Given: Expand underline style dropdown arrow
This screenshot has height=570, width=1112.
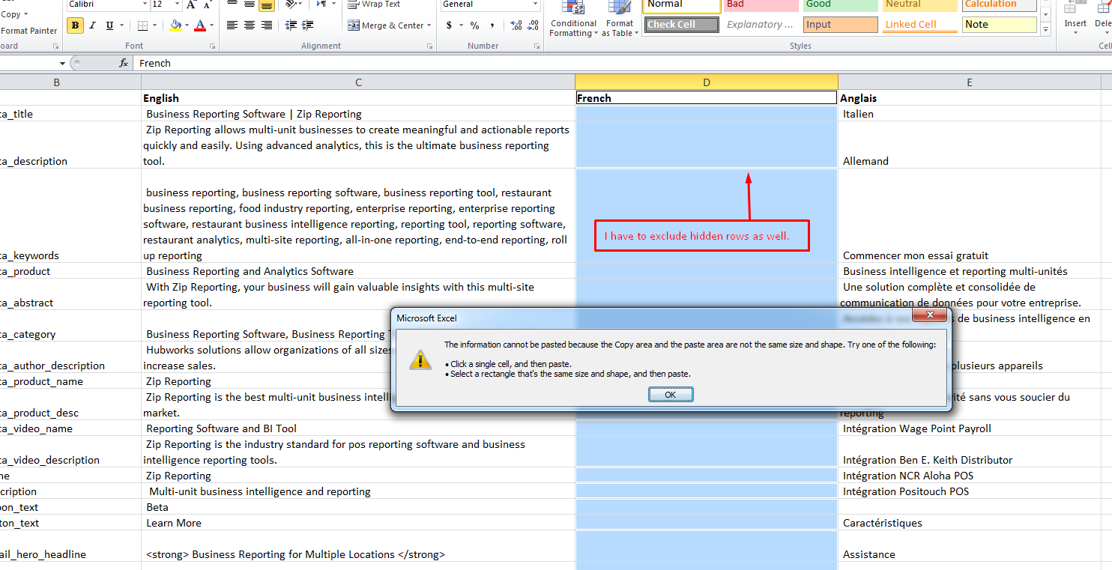Looking at the screenshot, I should [x=122, y=25].
